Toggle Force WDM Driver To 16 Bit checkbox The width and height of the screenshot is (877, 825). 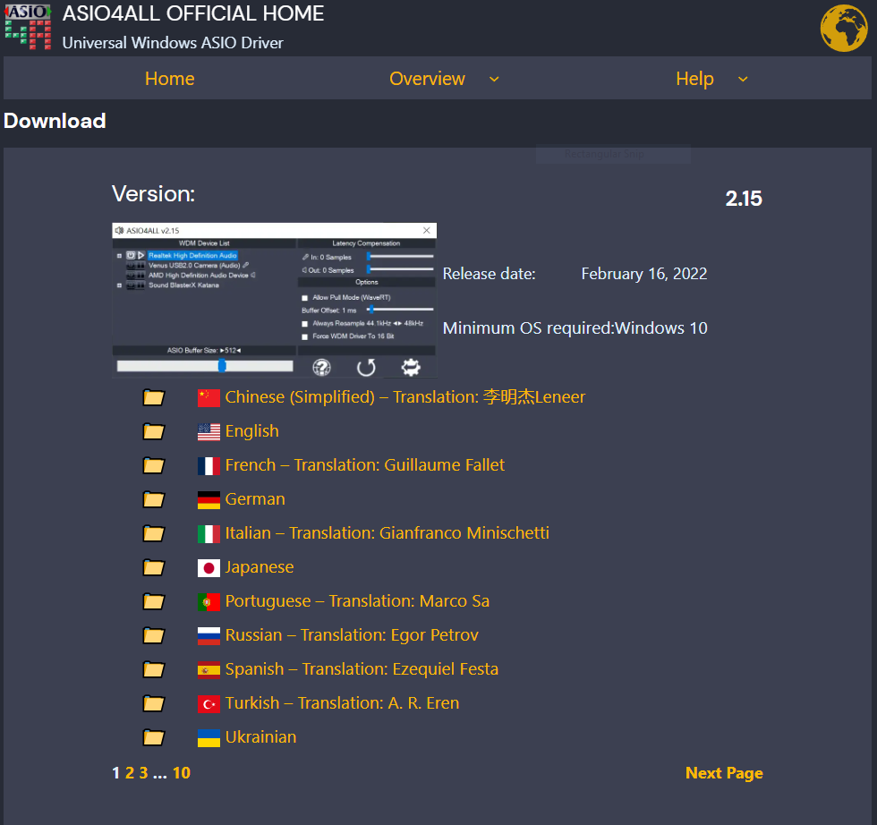coord(305,336)
